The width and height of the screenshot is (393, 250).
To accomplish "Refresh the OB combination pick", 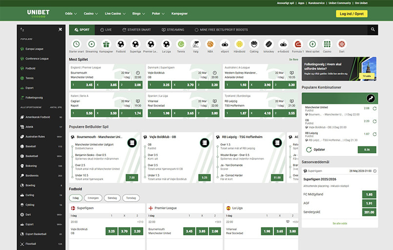I will pos(375,122).
